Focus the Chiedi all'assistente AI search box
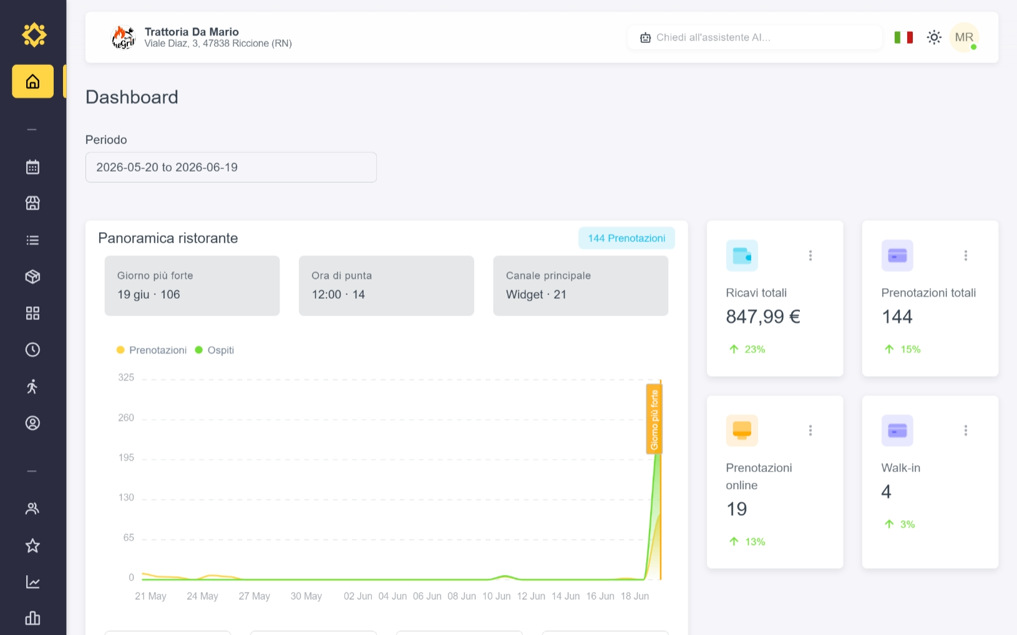 coord(755,37)
